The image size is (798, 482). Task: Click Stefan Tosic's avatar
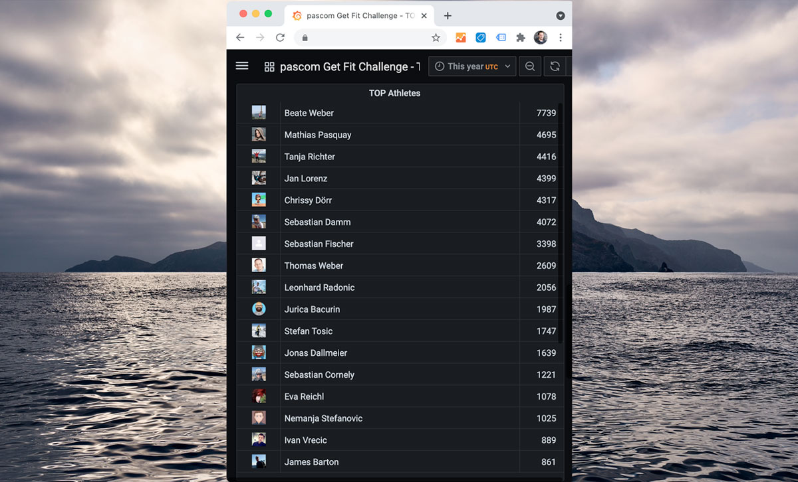259,331
